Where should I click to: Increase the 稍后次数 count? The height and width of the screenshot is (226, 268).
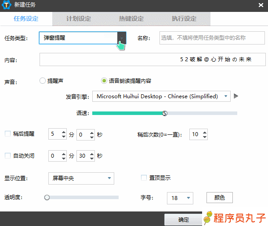205,133
